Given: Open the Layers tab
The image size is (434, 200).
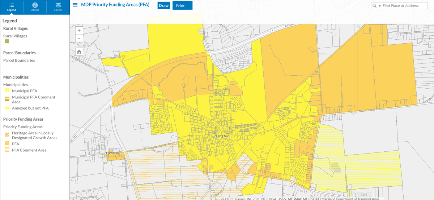Looking at the screenshot, I should 58,7.
